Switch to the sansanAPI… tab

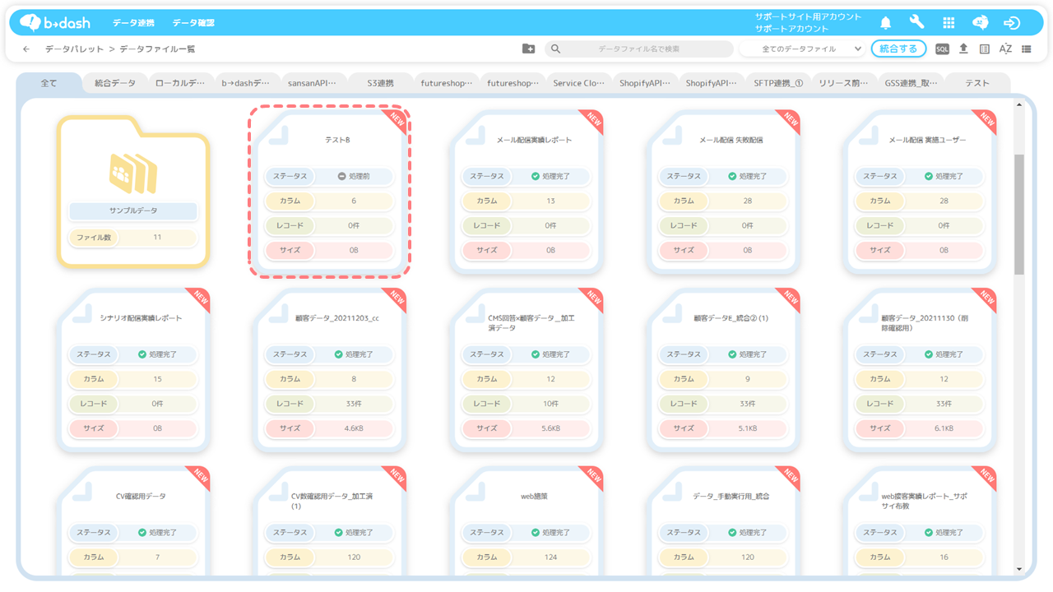point(312,83)
